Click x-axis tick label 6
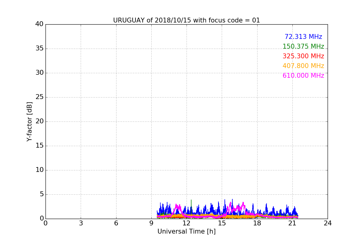The width and height of the screenshot is (364, 243). coord(116,223)
